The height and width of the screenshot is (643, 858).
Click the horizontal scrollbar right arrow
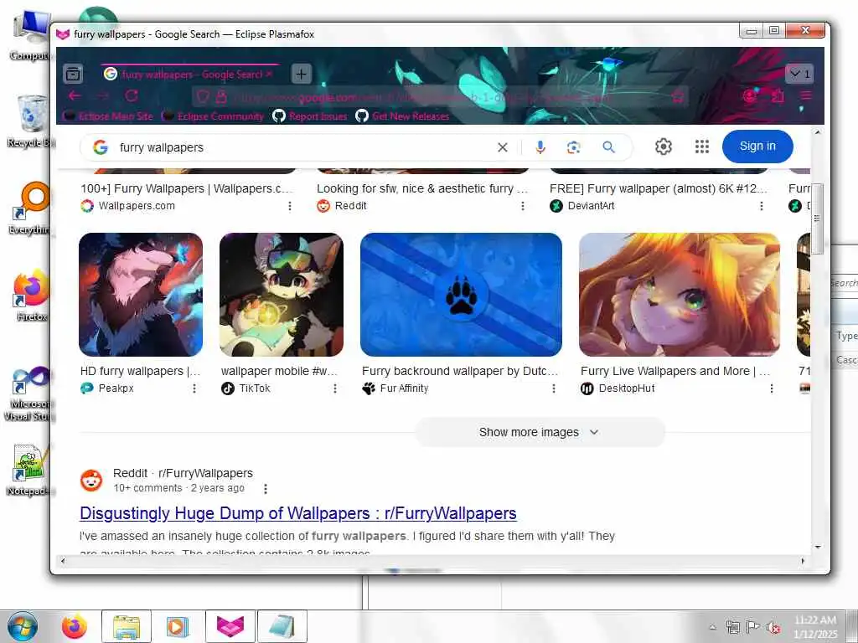[803, 561]
